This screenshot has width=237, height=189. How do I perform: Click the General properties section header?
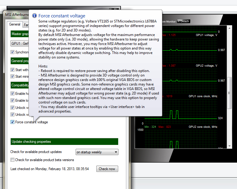(x=19, y=61)
